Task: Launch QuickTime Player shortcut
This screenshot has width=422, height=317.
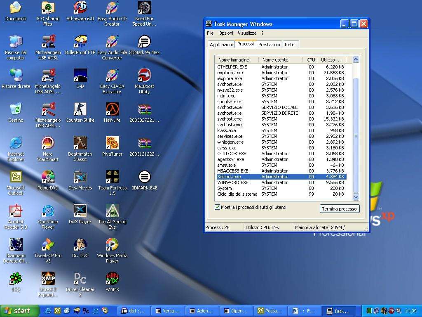Action: click(48, 217)
